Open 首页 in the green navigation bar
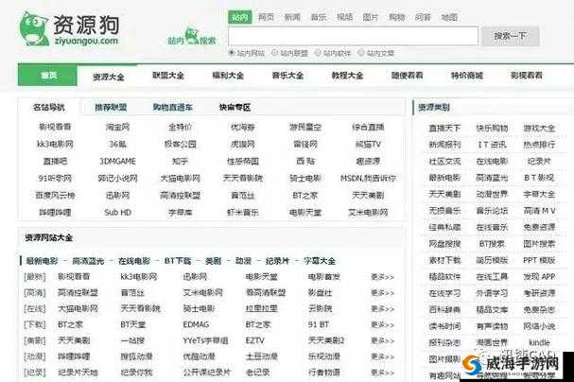The image size is (574, 382). tap(48, 76)
